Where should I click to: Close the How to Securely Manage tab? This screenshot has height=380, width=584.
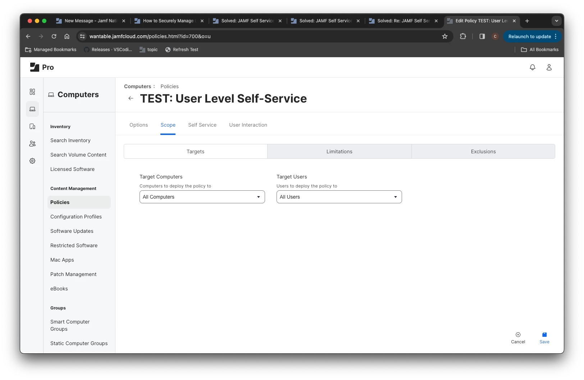coord(202,21)
